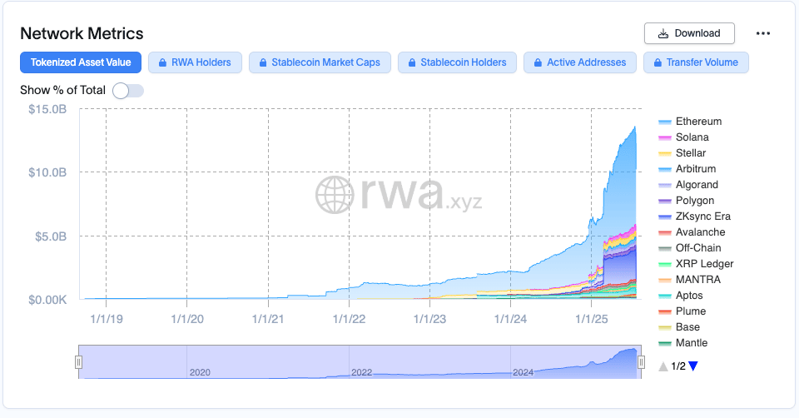The image size is (799, 418).
Task: Click Aptos legend label
Action: point(689,295)
